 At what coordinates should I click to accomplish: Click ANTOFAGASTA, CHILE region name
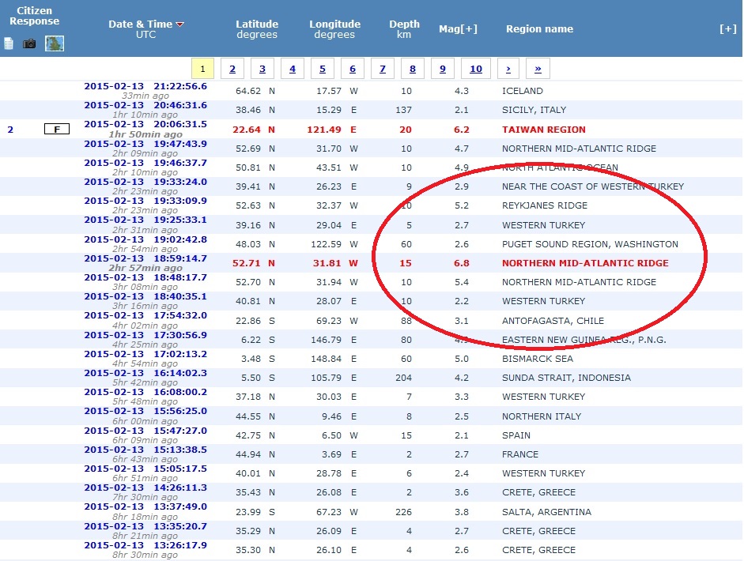[x=553, y=321]
